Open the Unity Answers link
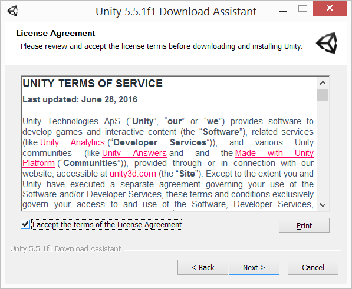Image resolution: width=352 pixels, height=289 pixels. [134, 153]
